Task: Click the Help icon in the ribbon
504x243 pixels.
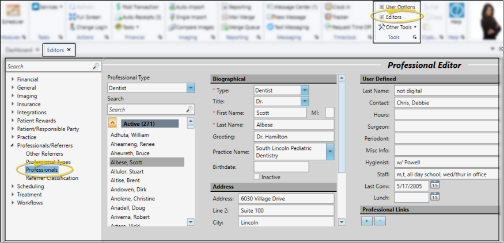Action: tap(457, 14)
